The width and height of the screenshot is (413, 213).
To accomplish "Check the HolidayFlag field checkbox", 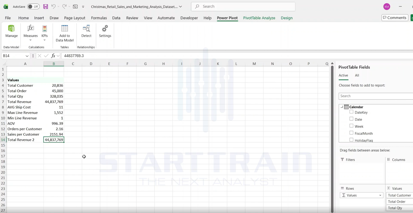I will click(351, 140).
